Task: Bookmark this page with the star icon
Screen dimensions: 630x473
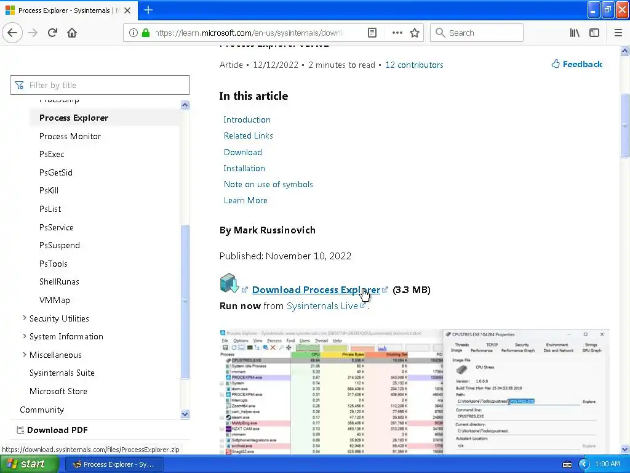Action: pyautogui.click(x=415, y=33)
